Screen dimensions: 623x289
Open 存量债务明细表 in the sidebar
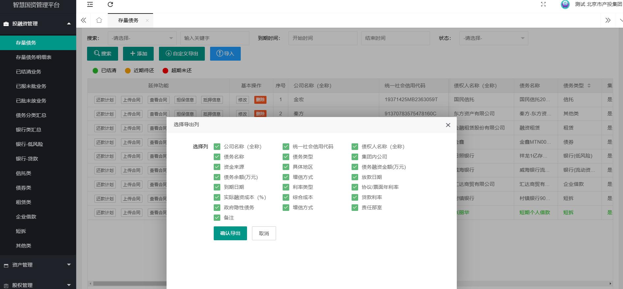[x=34, y=57]
